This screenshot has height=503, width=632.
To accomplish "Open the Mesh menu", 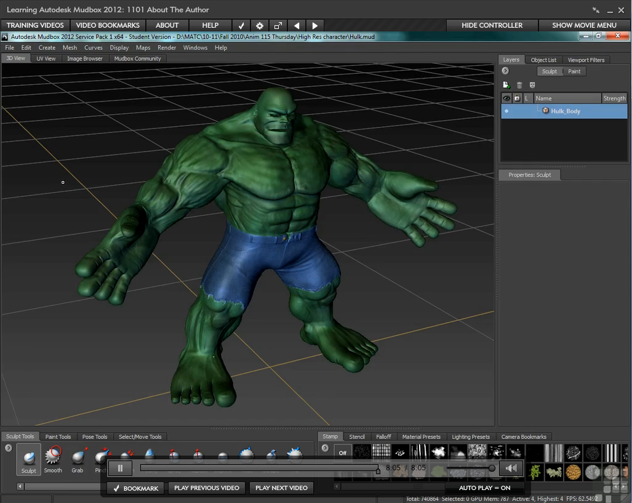I will [70, 47].
